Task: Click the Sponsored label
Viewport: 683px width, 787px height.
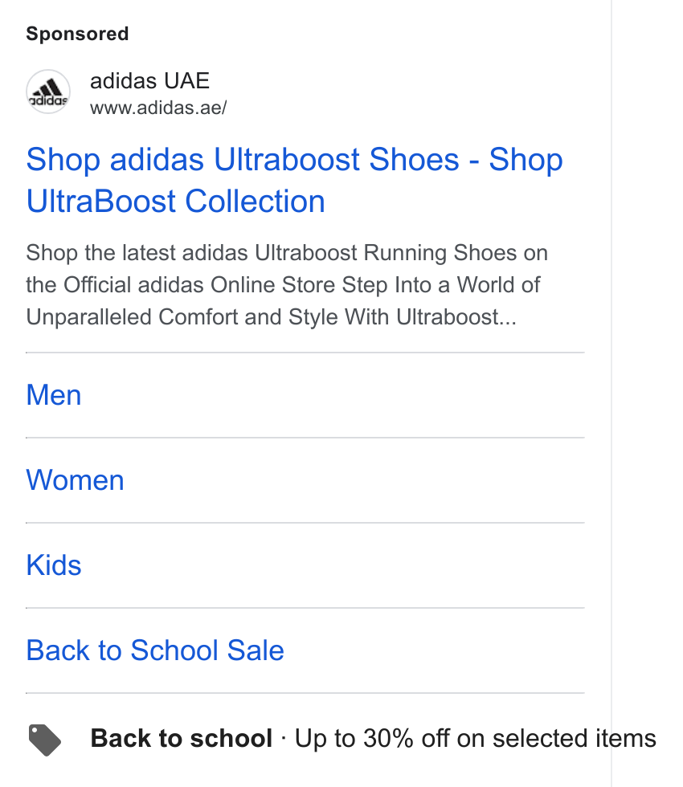Action: tap(77, 34)
